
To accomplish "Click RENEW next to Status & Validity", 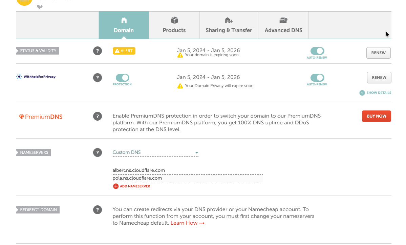I will (x=378, y=53).
